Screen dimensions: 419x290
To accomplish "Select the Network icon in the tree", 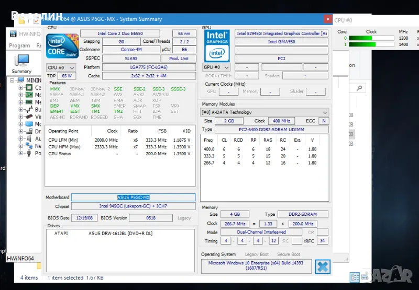I will click(29, 146).
